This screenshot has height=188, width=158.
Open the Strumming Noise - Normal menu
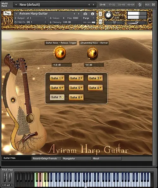point(94,43)
